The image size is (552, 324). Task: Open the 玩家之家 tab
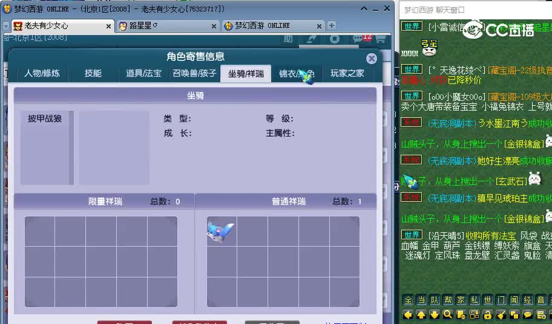pos(347,73)
